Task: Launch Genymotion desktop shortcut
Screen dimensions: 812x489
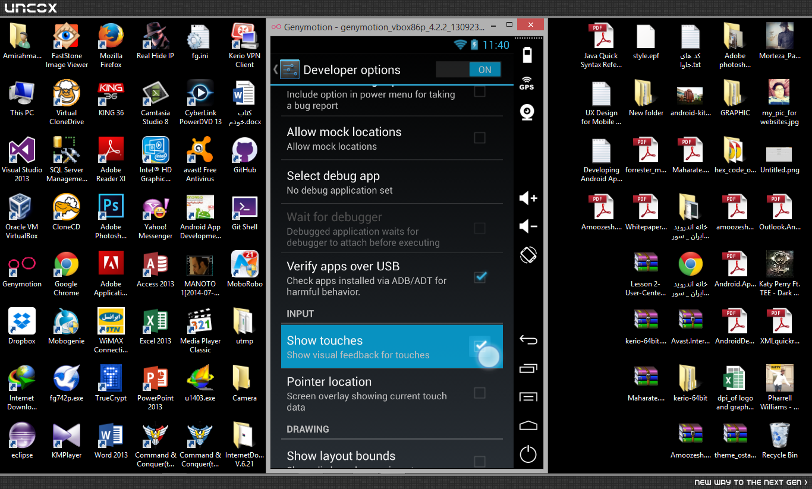Action: (22, 265)
